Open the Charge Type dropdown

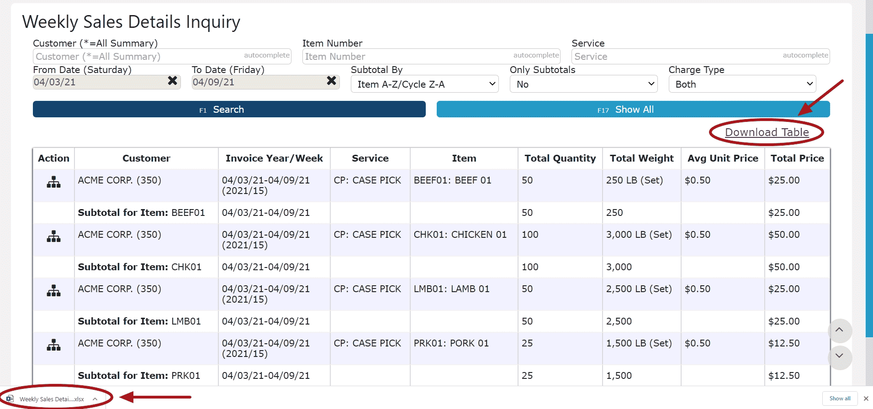(x=742, y=84)
